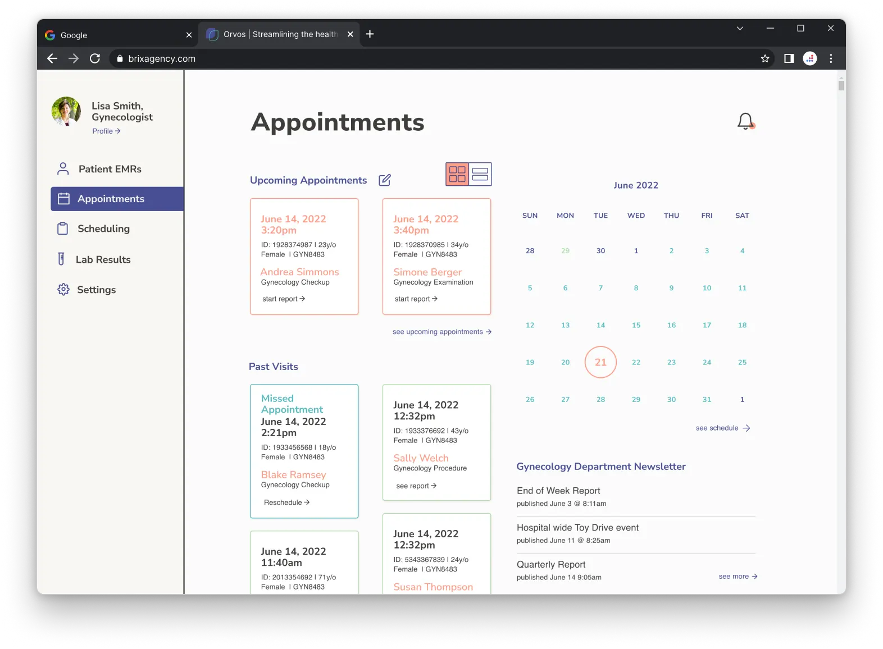Screen dimensions: 883x649
Task: Switch to list view layout
Action: click(480, 174)
